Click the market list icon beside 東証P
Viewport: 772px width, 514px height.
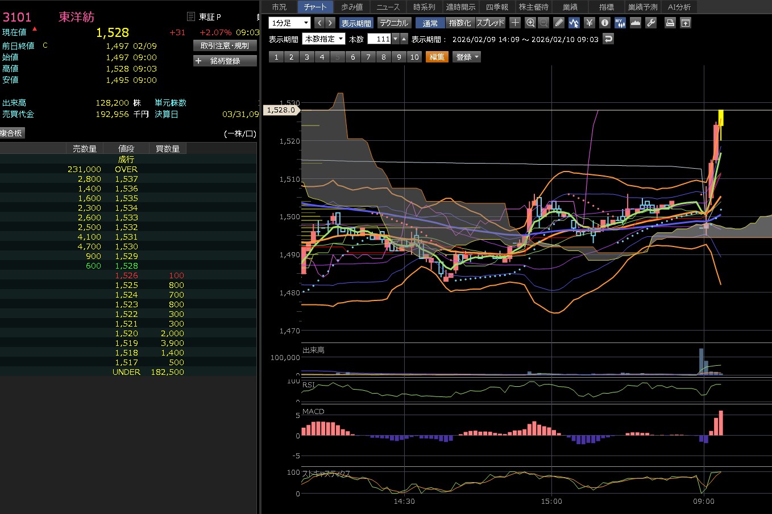click(x=191, y=17)
